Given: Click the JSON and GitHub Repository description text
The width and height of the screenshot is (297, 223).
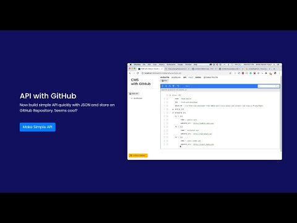Looking at the screenshot, I should 67,108.
